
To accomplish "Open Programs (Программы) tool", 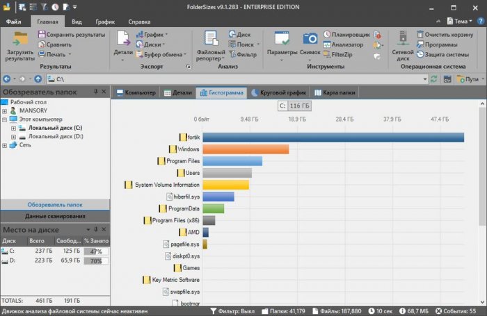I will click(x=437, y=44).
